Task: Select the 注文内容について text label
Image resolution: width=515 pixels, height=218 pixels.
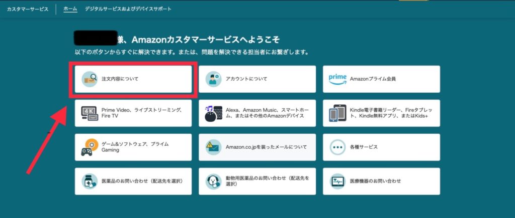Action: click(120, 79)
